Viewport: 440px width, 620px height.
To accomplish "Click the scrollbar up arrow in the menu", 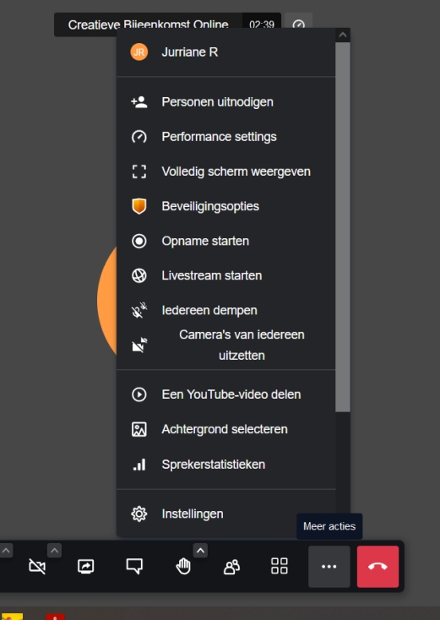I will [x=343, y=35].
